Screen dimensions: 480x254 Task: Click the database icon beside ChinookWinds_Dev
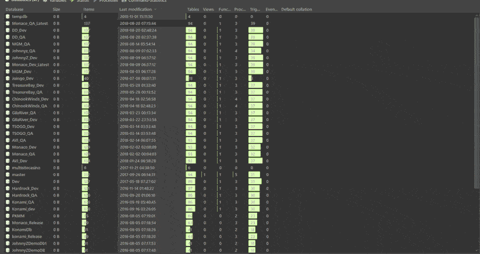[8, 99]
